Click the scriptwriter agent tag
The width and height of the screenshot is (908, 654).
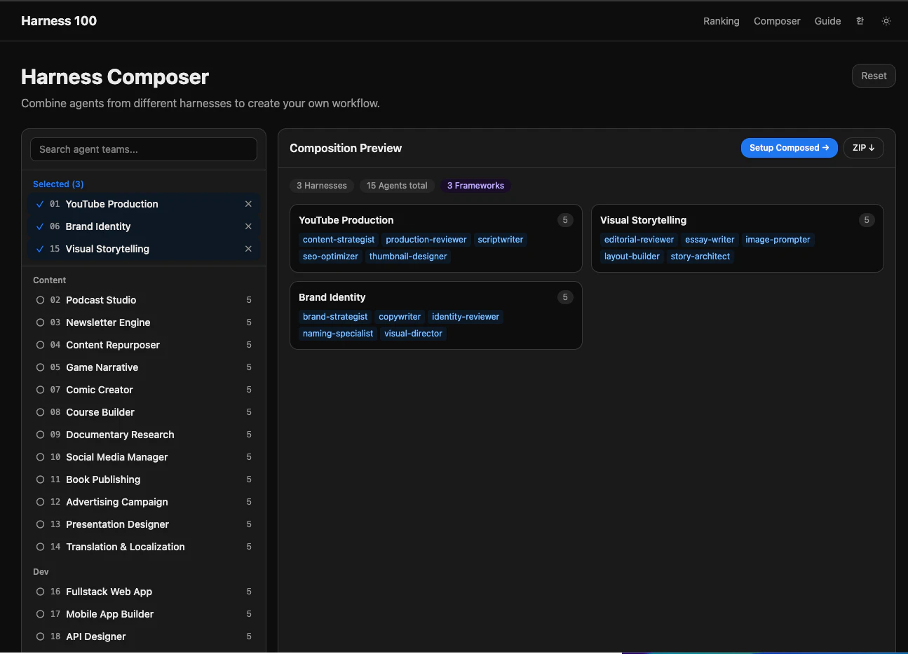(501, 240)
